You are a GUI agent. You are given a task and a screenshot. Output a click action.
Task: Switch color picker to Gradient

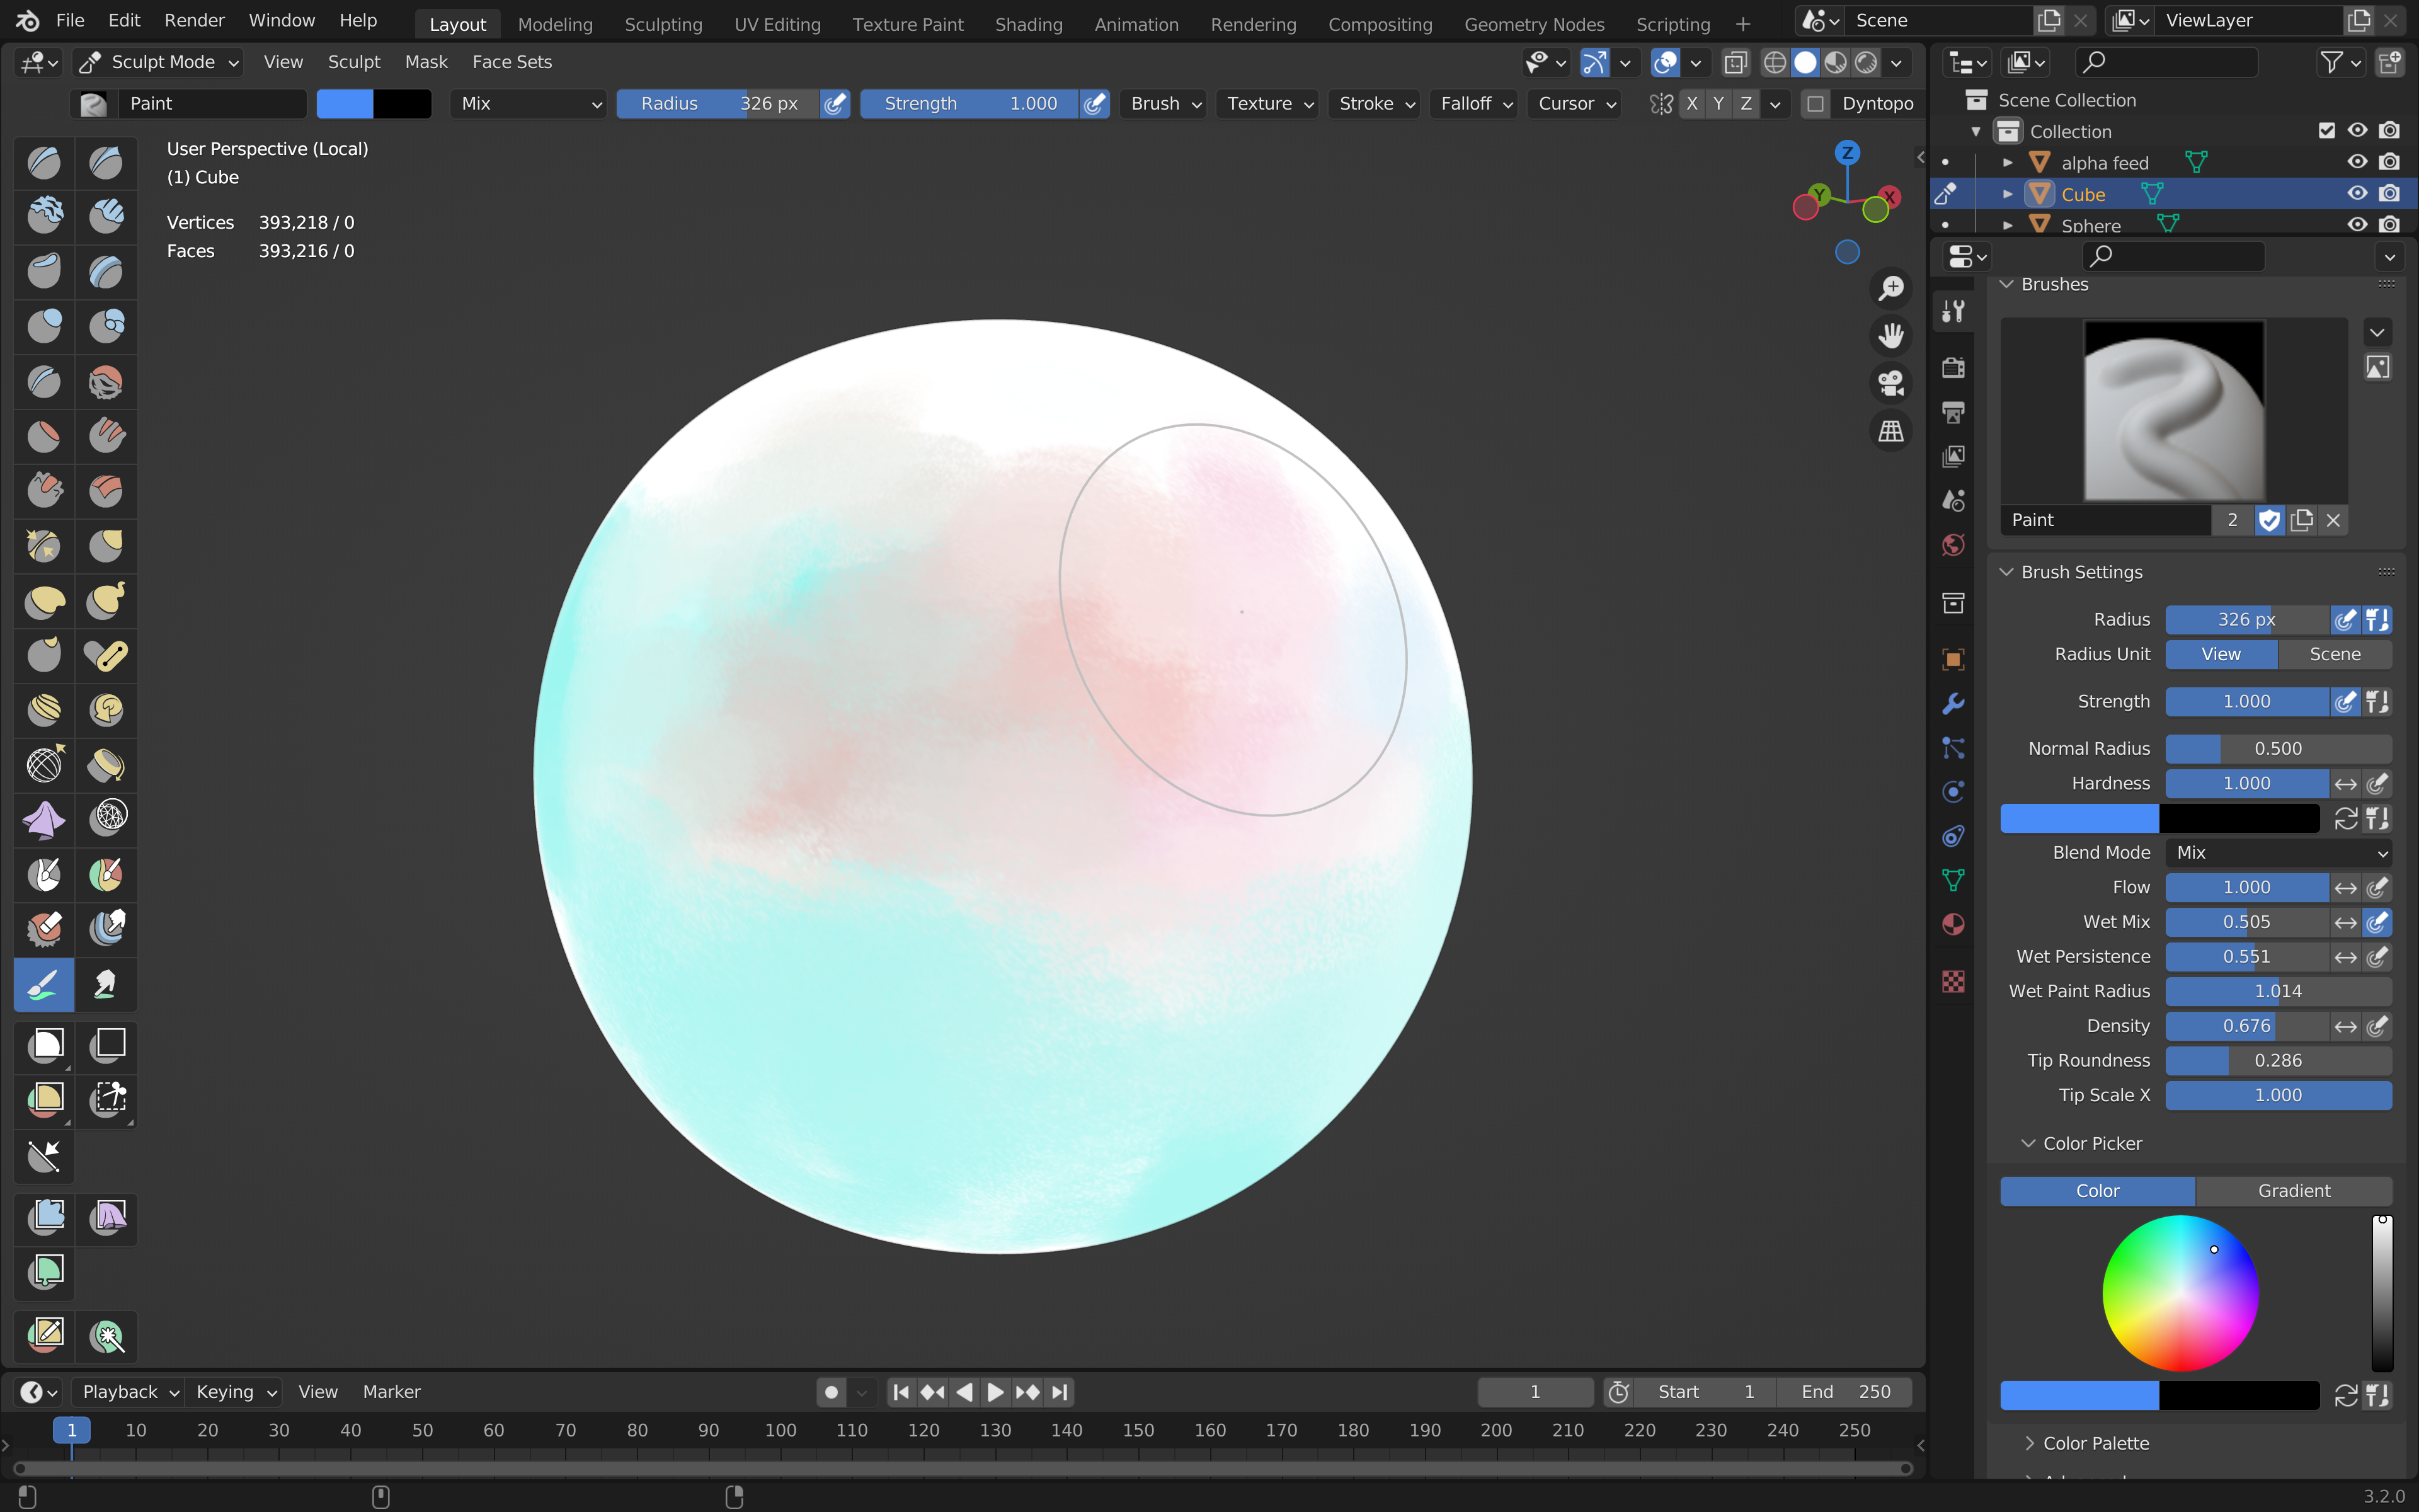pos(2293,1191)
